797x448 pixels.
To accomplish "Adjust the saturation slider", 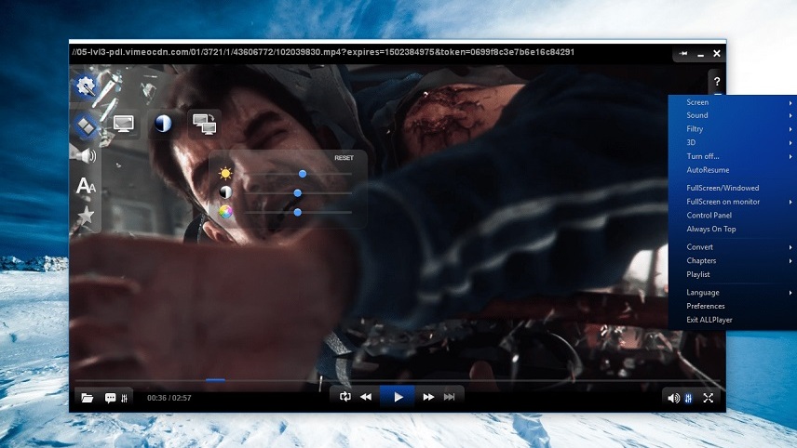I will [x=299, y=212].
